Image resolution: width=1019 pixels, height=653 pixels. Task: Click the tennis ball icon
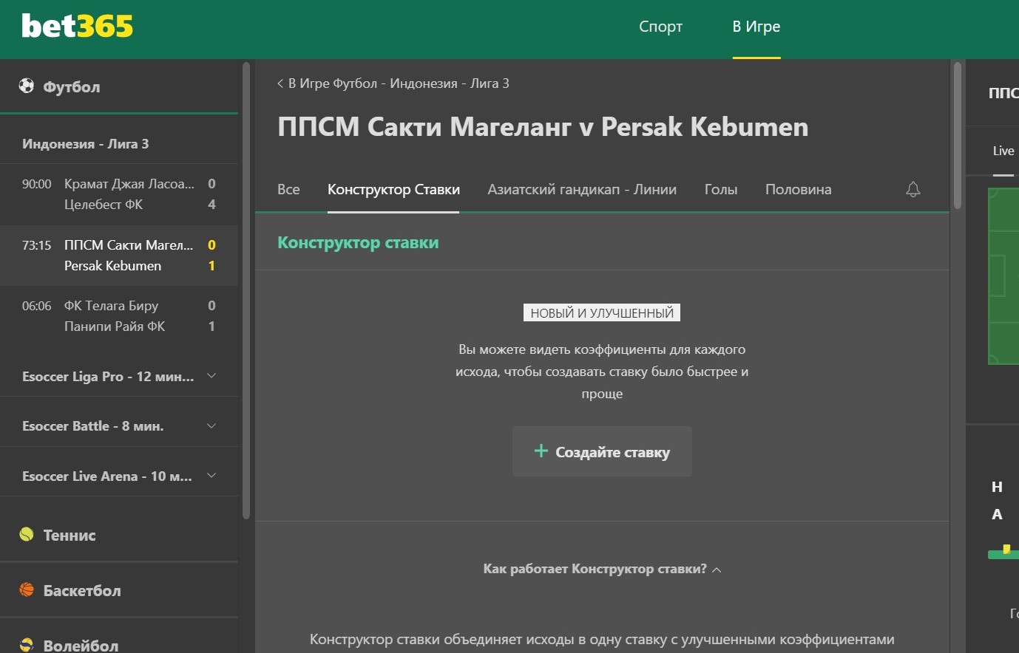27,534
